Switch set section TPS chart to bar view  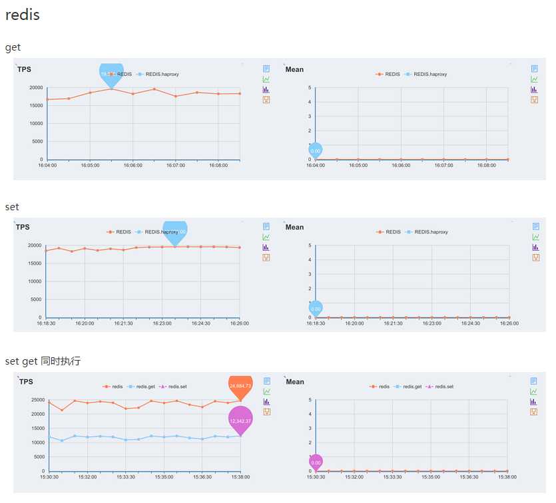pos(266,248)
